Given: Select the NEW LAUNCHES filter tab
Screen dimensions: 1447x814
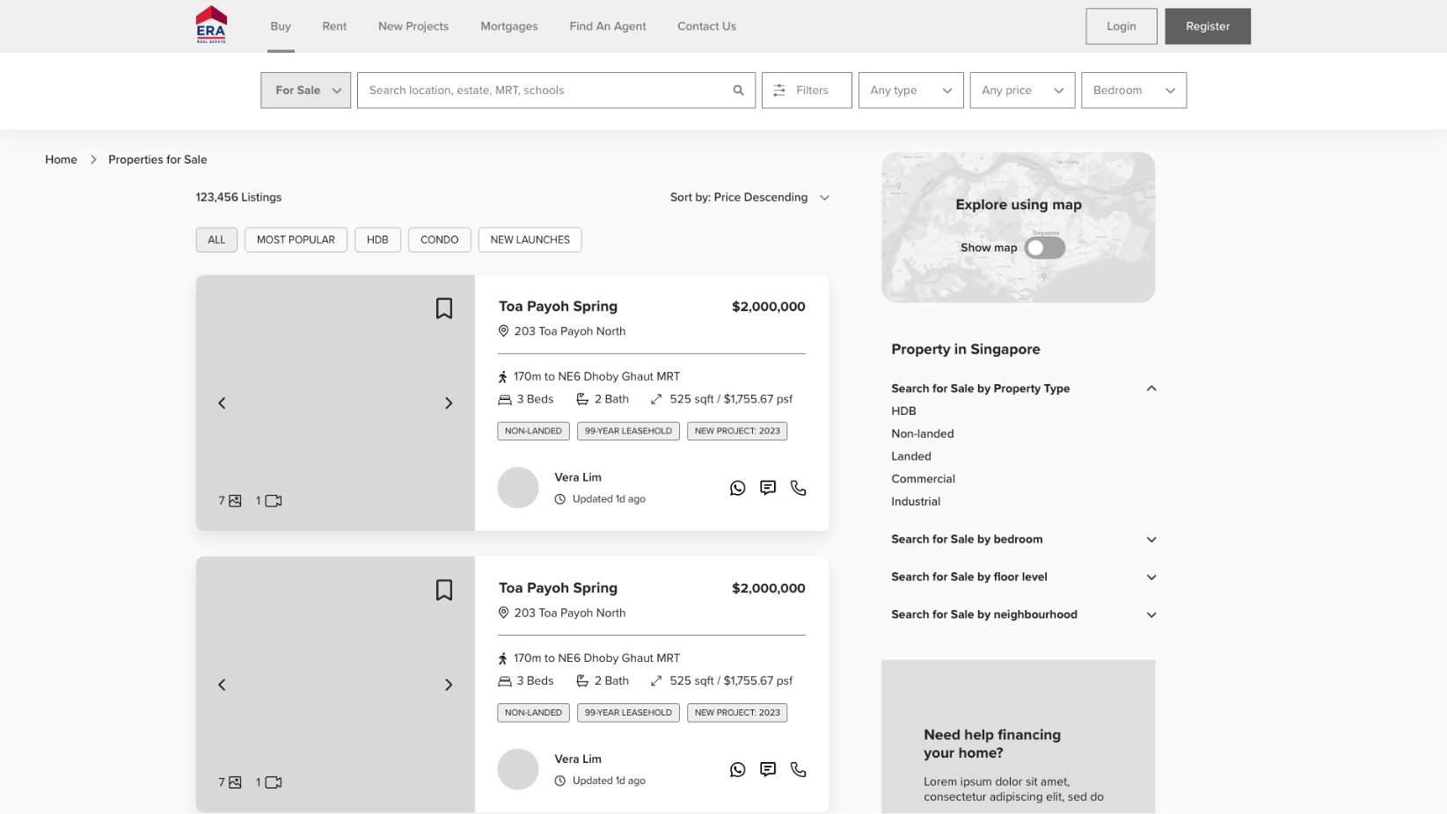Looking at the screenshot, I should click(x=530, y=240).
